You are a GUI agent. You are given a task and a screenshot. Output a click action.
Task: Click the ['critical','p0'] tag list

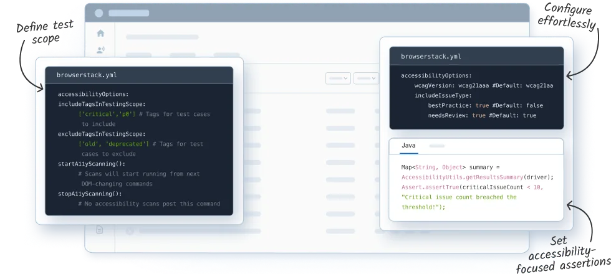coord(107,114)
